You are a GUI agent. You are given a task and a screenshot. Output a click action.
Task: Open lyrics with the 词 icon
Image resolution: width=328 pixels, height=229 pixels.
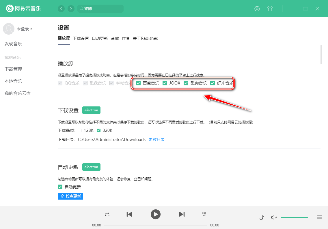click(204, 214)
